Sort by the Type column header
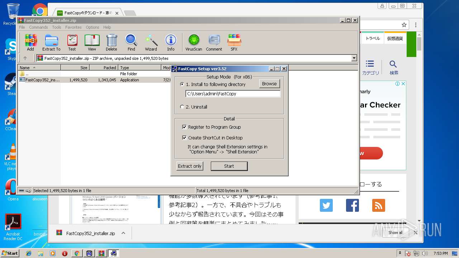Screen dimensions: 459x258 pos(140,67)
